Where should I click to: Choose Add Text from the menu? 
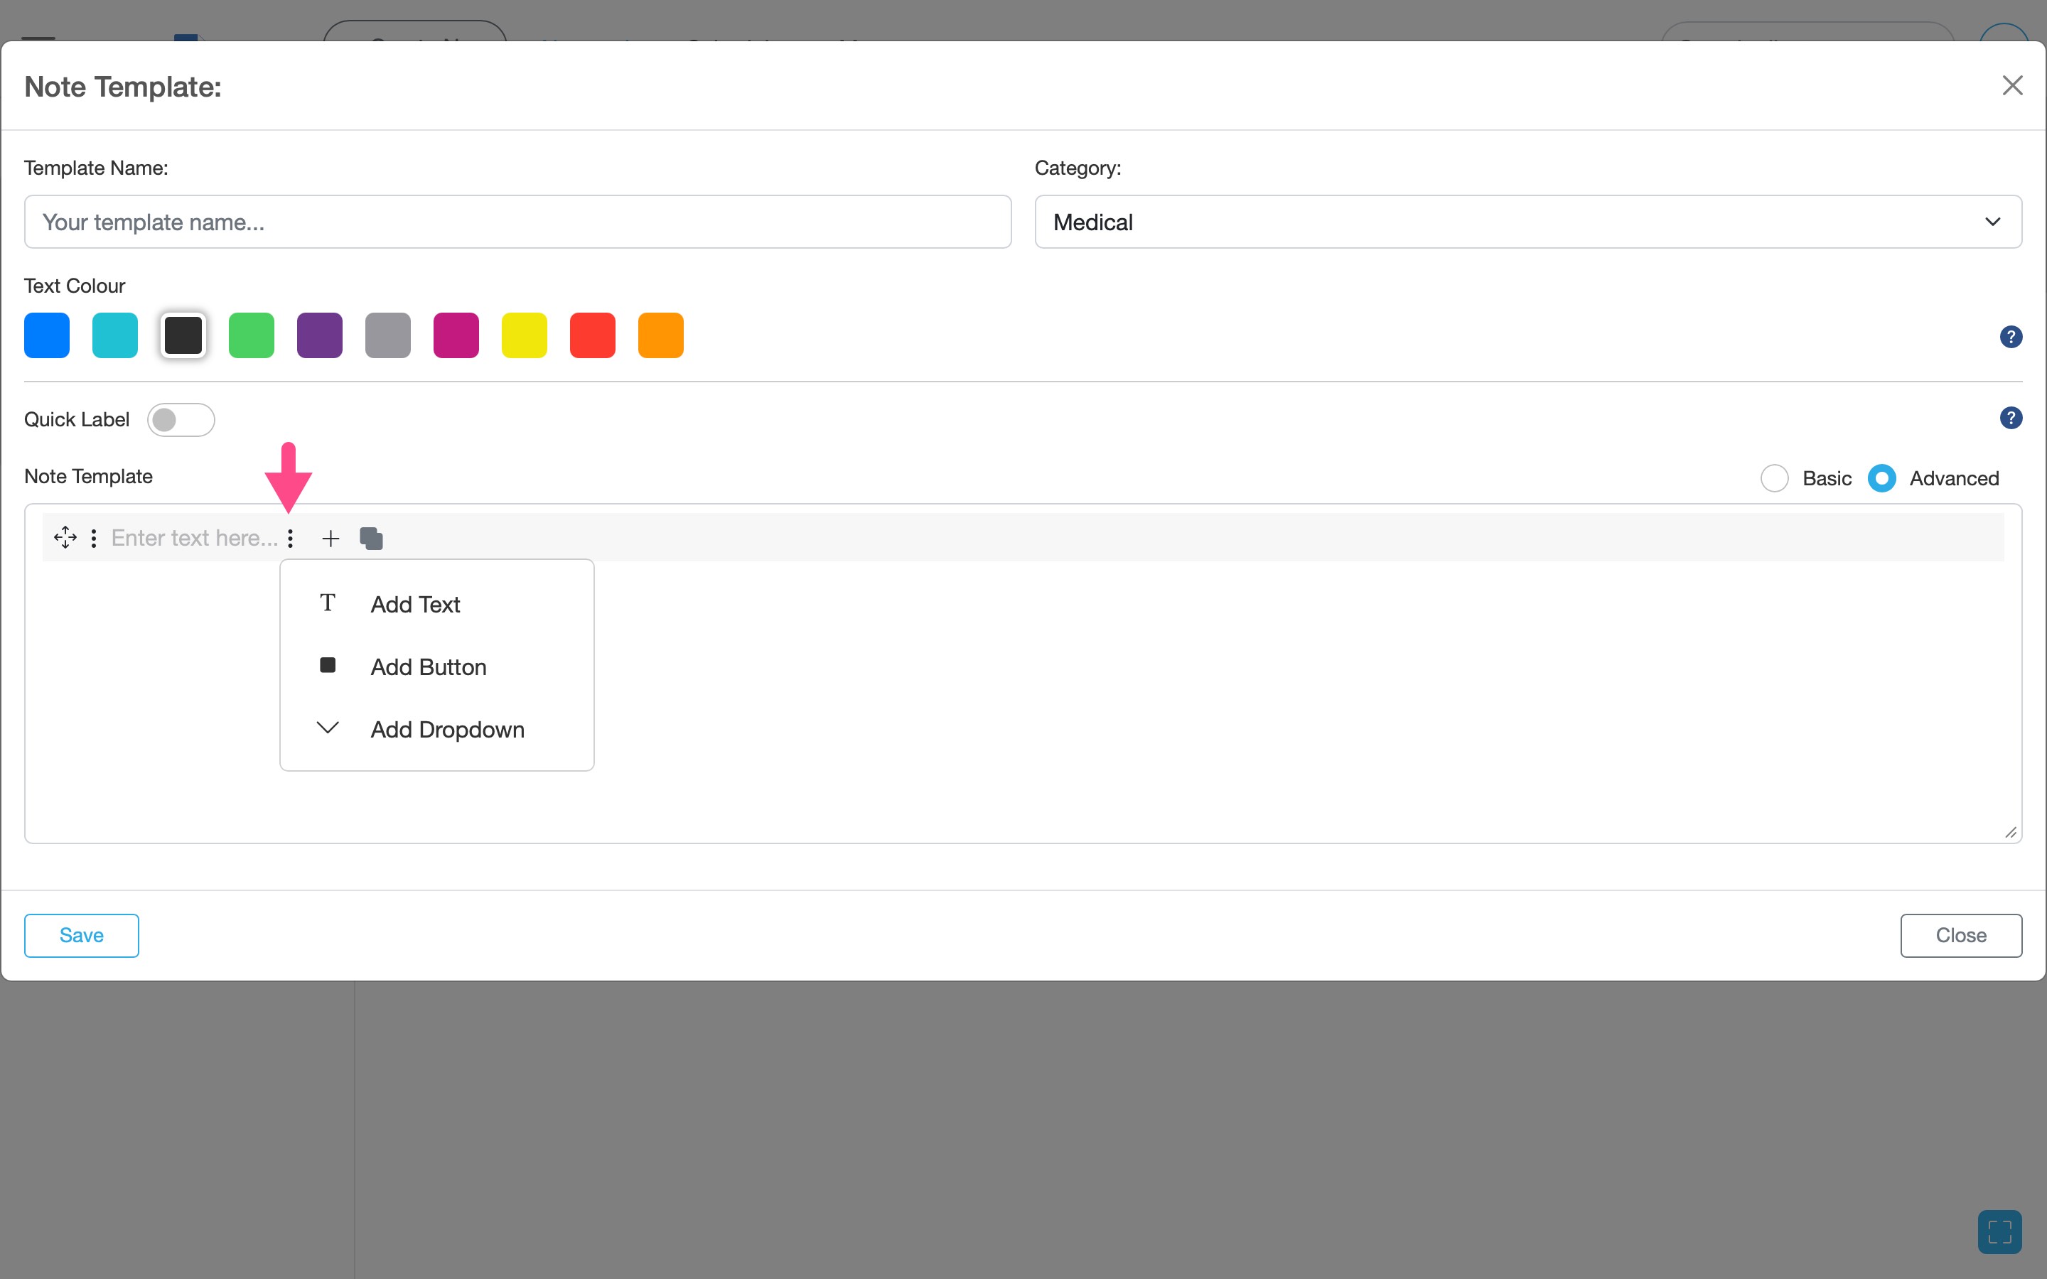414,603
